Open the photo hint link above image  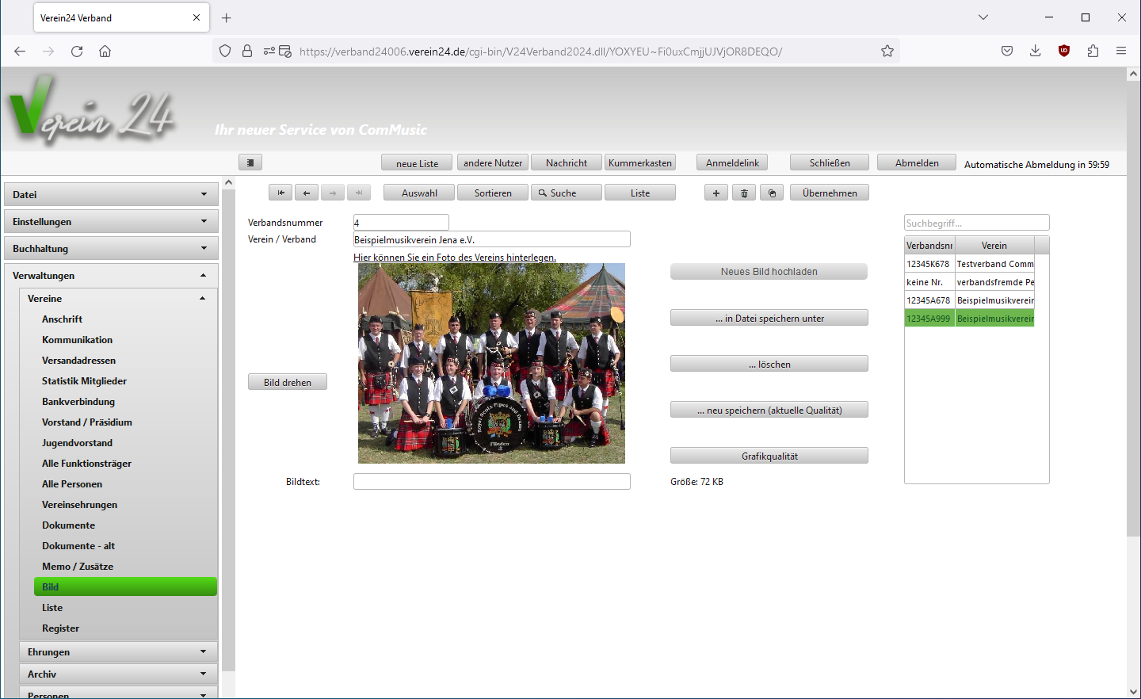[x=455, y=258]
